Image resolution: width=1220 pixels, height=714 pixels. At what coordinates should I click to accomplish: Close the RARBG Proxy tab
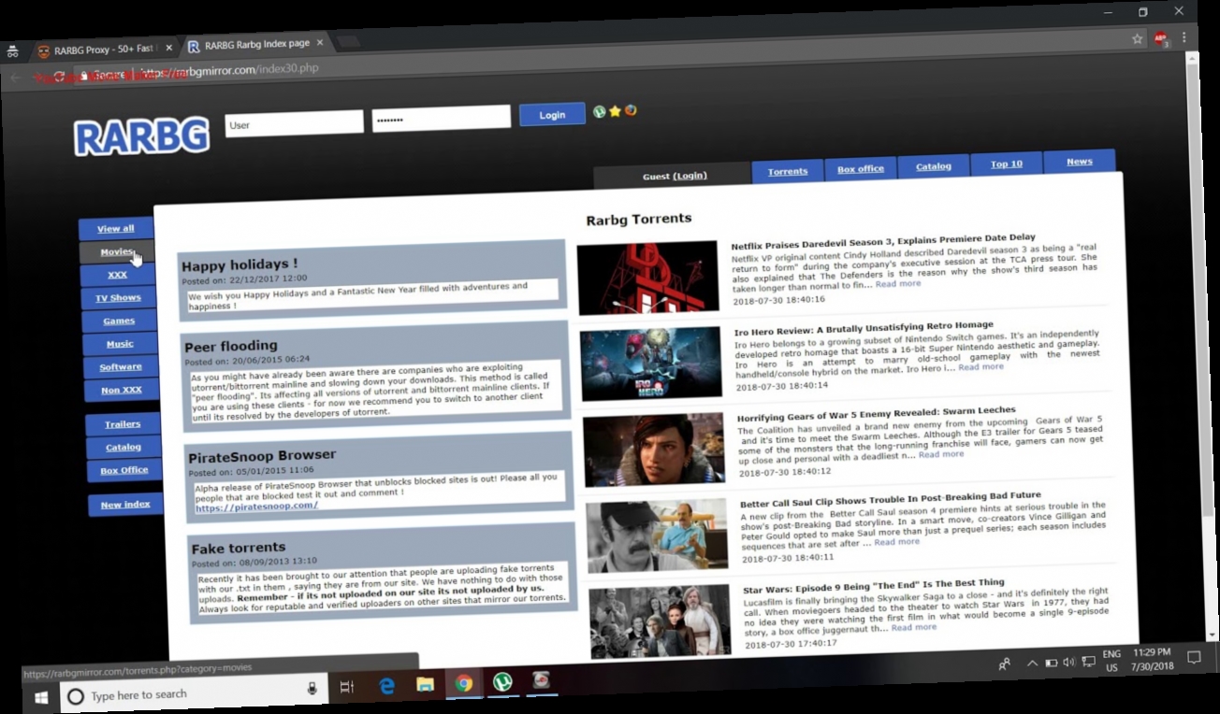(169, 48)
